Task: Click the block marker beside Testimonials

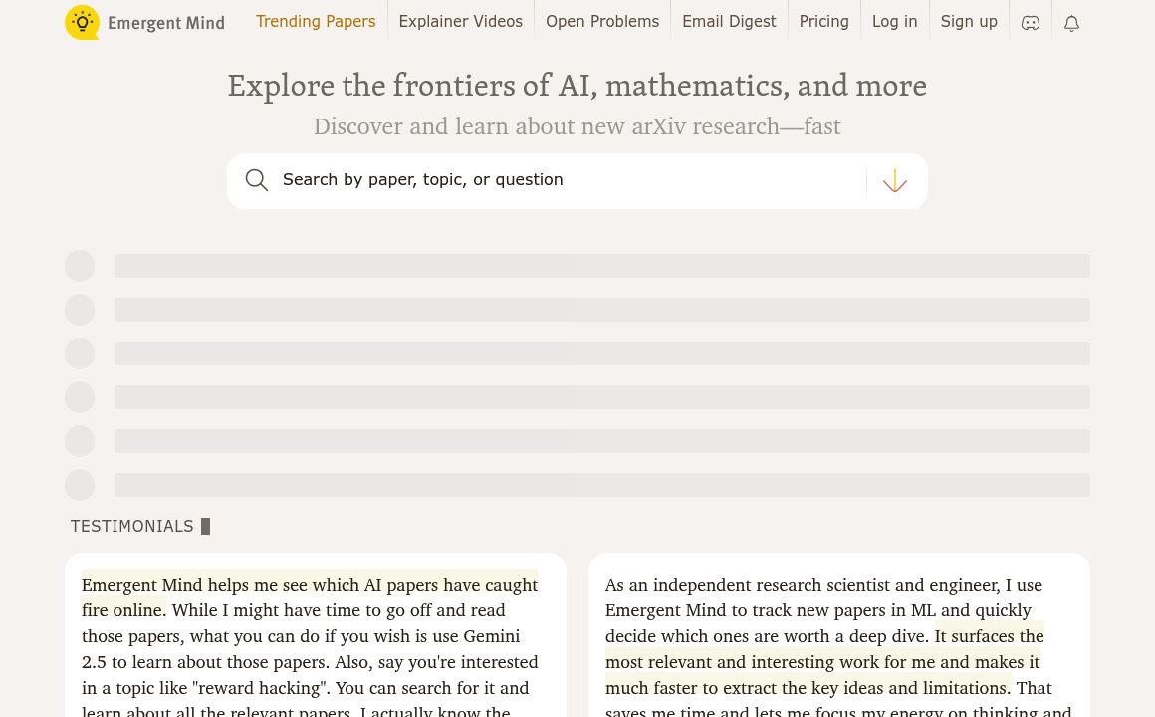Action: 206,527
